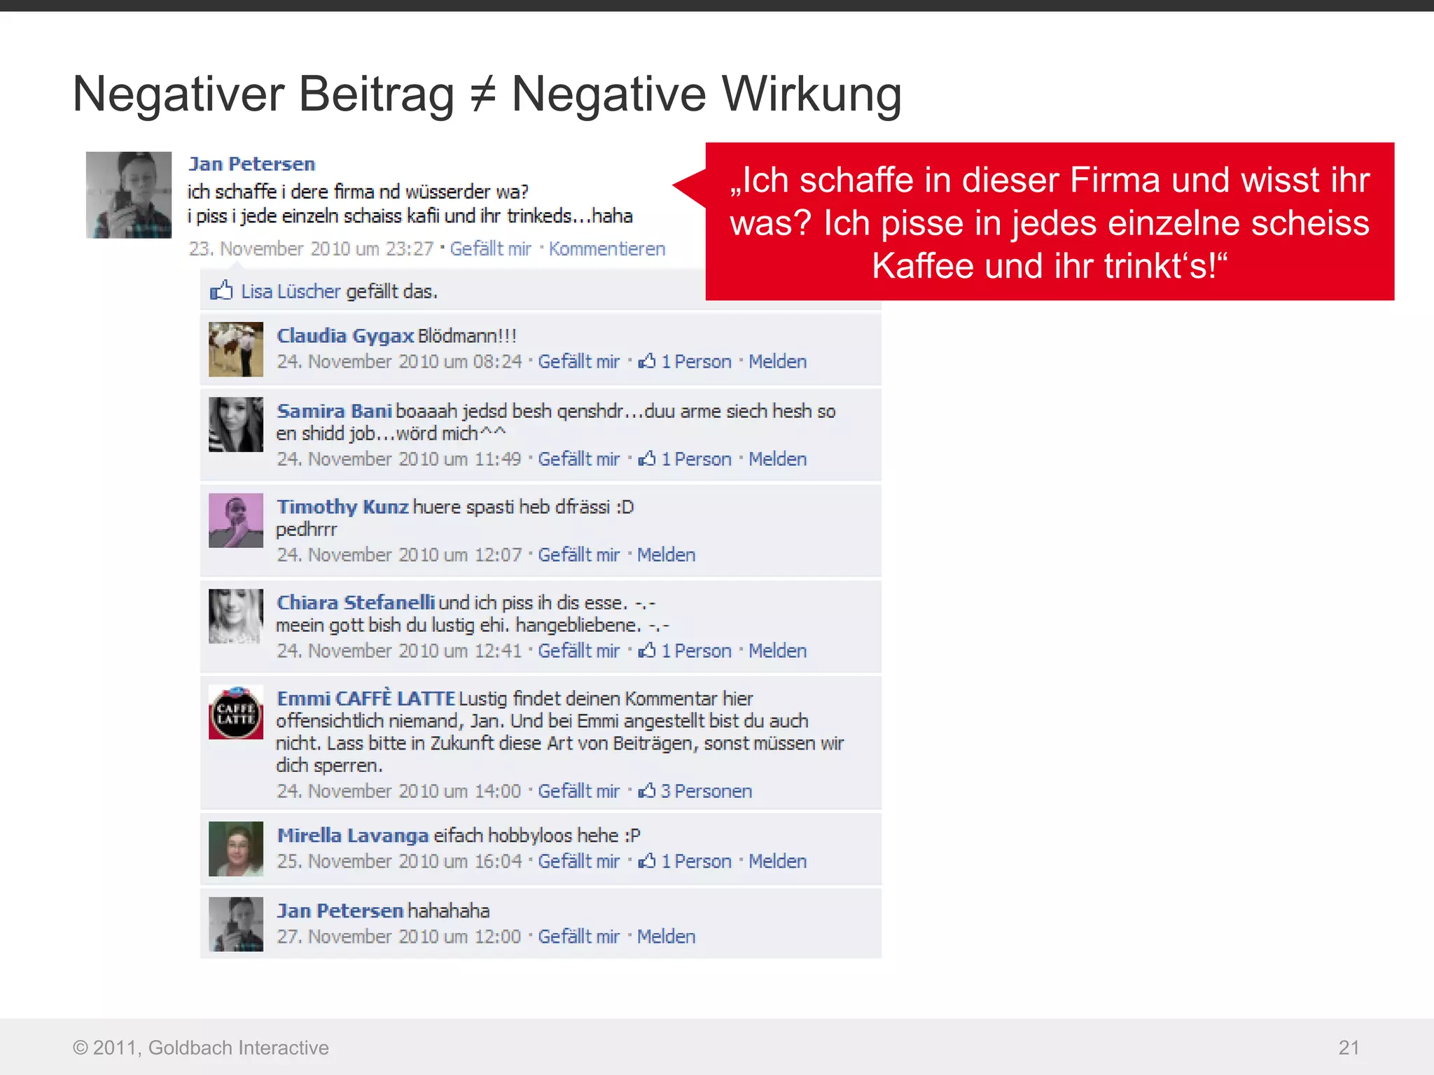Click Chiara Stefanelli's avatar thumbnail
This screenshot has height=1075, width=1434.
point(236,616)
